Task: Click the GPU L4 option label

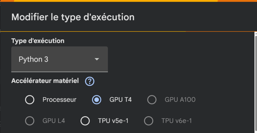Action: (54, 121)
